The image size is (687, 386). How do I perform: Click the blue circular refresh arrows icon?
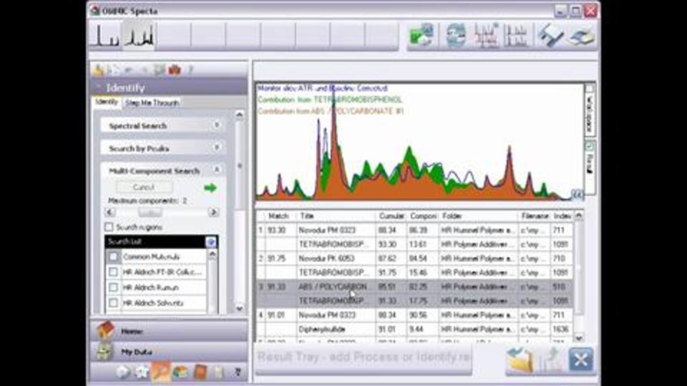coord(455,36)
